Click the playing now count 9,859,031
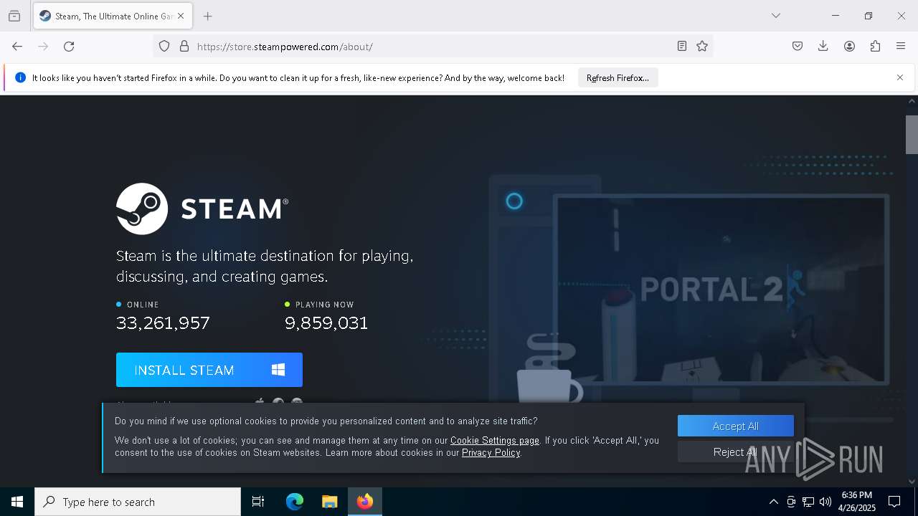Screen dimensions: 918x516 326,323
